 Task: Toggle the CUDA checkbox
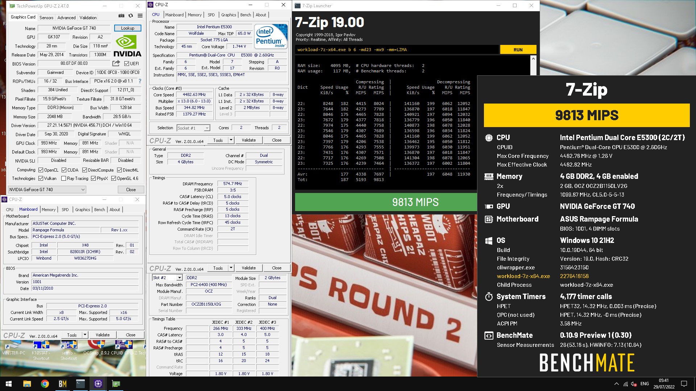(x=64, y=170)
